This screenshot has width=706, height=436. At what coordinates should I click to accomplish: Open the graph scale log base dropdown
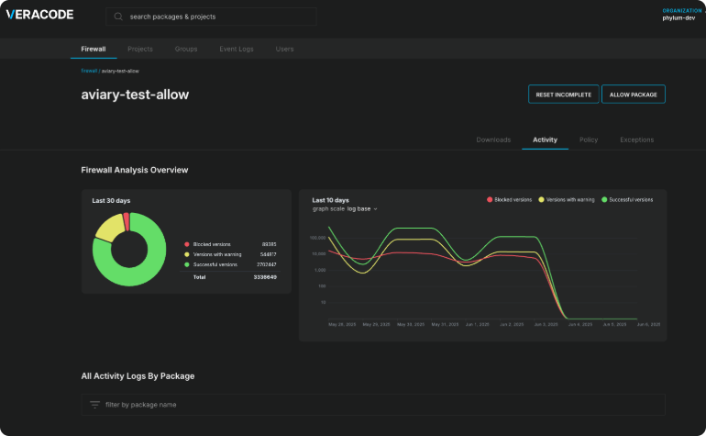[x=361, y=209]
